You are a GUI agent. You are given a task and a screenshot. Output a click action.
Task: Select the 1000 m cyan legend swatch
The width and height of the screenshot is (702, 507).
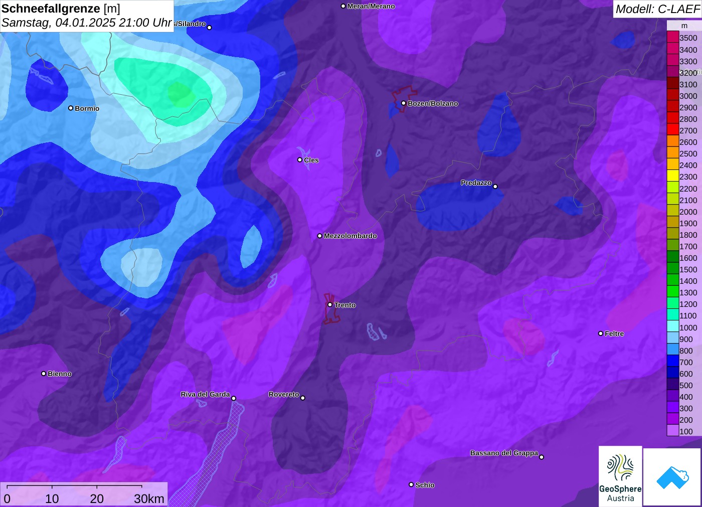pyautogui.click(x=673, y=326)
